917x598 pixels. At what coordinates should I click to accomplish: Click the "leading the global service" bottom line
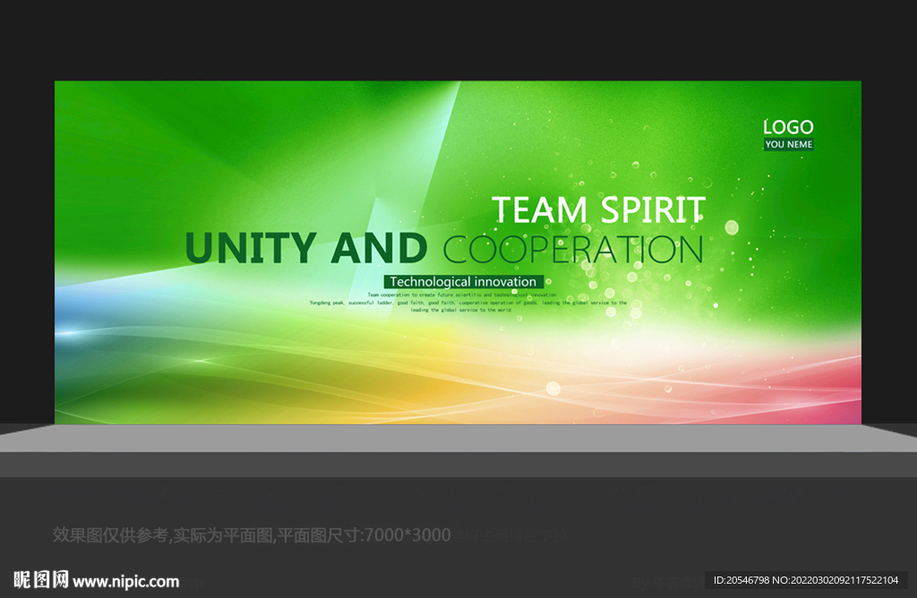tap(461, 310)
